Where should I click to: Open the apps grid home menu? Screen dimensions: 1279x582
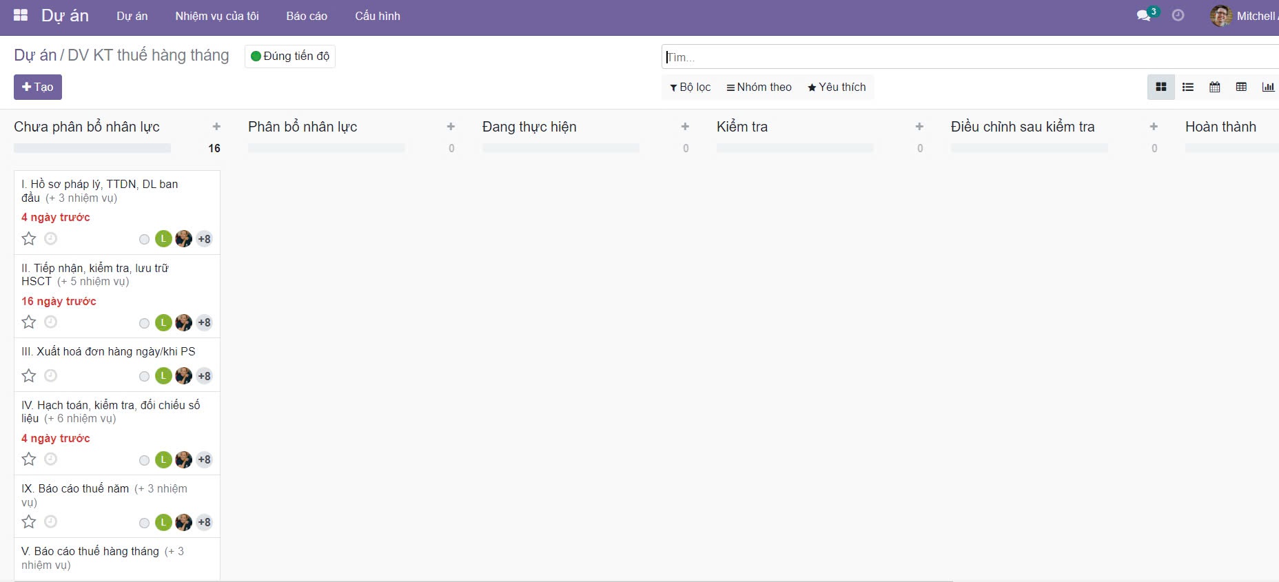[21, 15]
